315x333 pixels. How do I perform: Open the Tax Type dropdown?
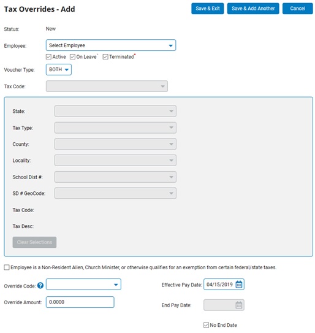tap(115, 128)
